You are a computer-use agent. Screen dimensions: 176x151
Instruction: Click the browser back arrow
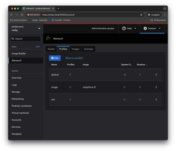click(11, 15)
